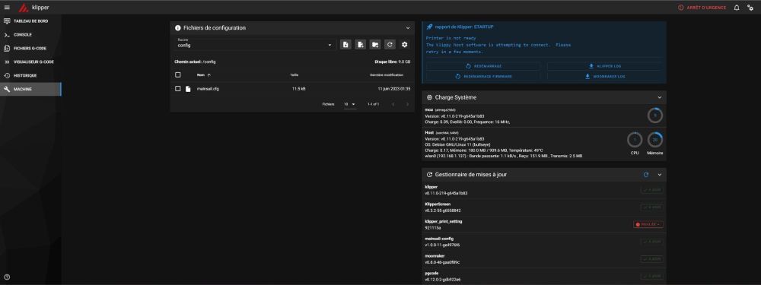Click the 'Chemin actuel: /config' path text
The height and width of the screenshot is (285, 761).
pyautogui.click(x=195, y=62)
